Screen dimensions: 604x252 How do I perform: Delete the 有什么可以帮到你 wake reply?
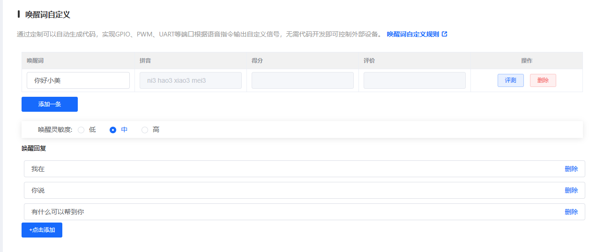[571, 212]
